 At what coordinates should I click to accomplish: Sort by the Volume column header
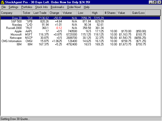(x=69, y=13)
